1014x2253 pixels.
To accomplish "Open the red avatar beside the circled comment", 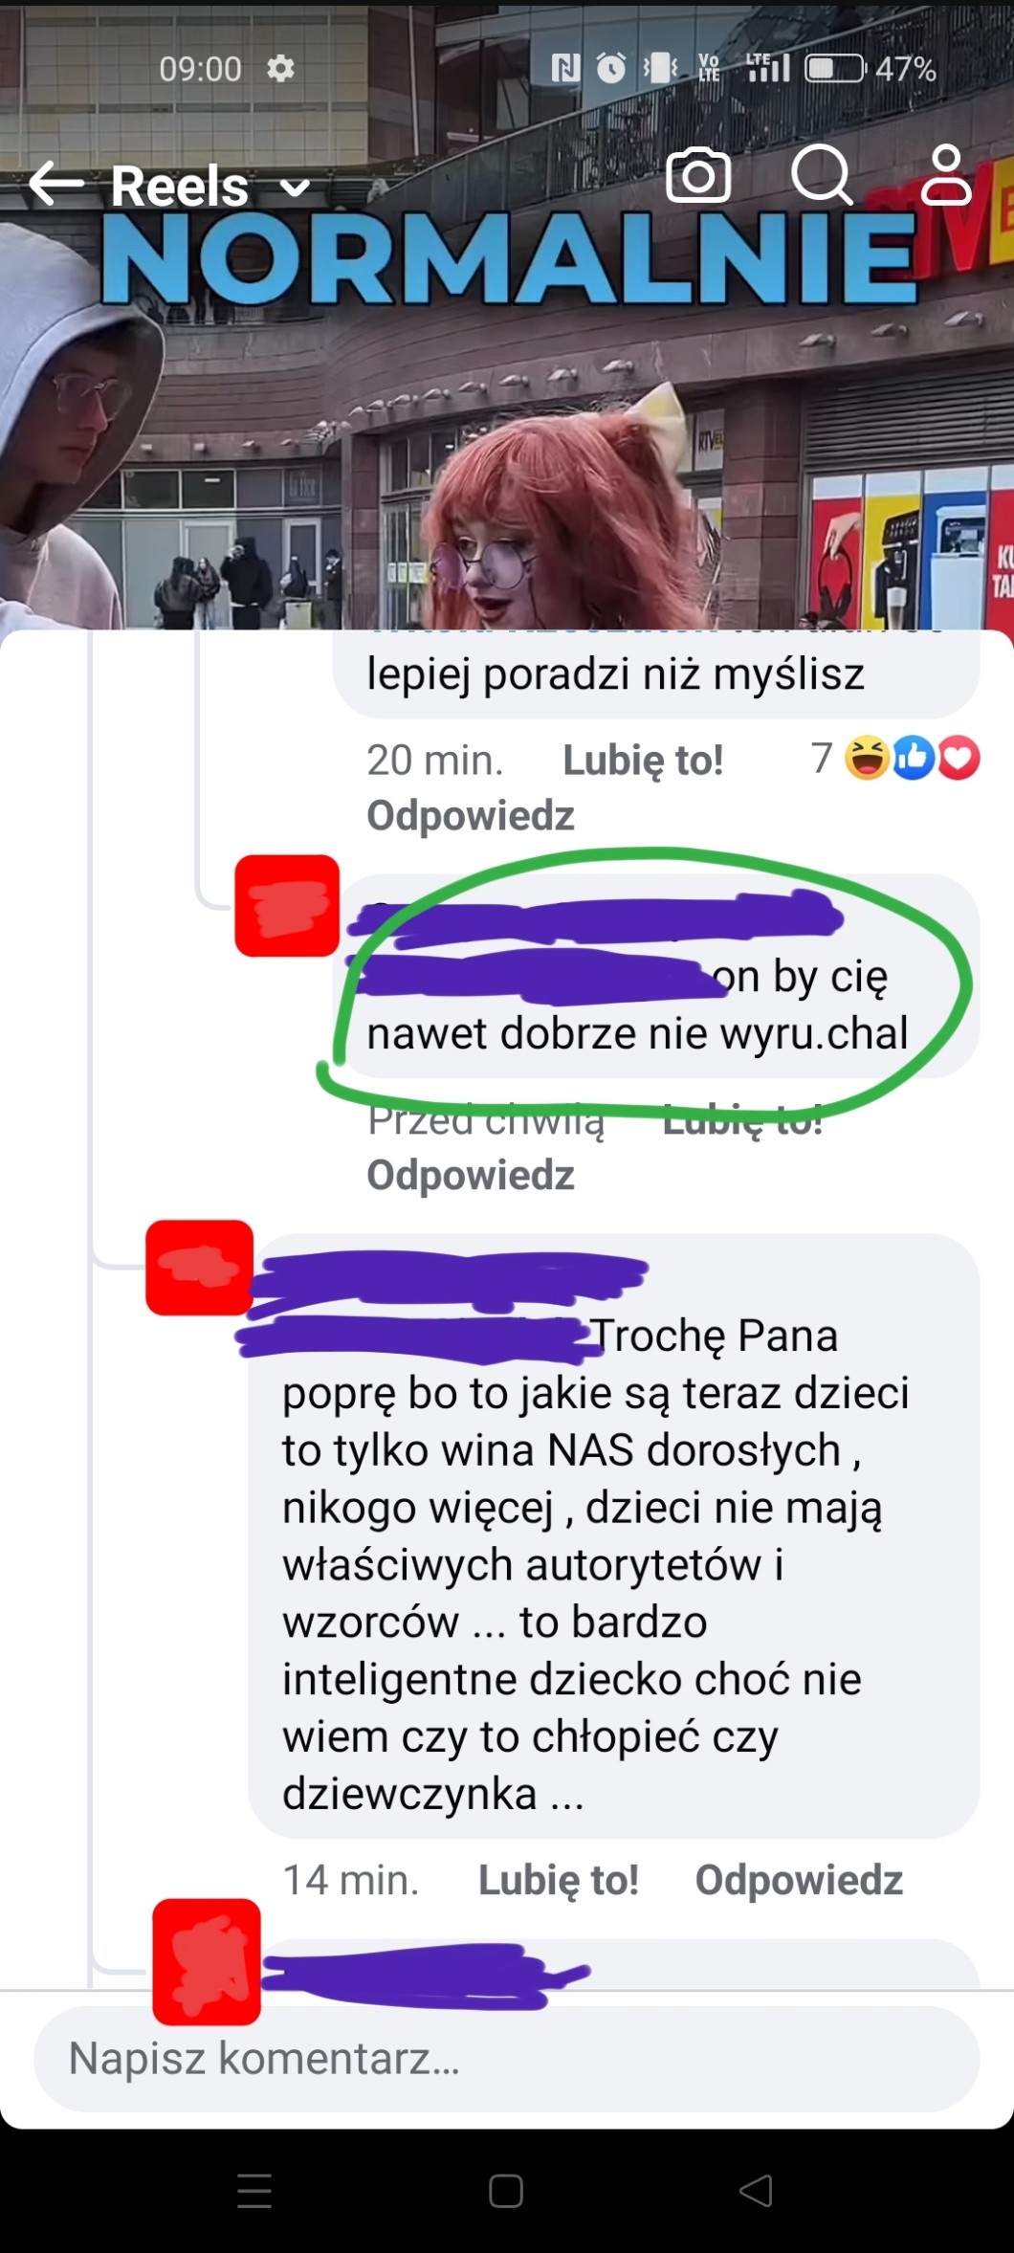I will click(x=287, y=905).
